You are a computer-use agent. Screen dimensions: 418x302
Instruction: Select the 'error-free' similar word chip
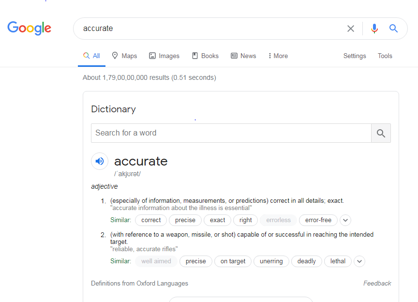pyautogui.click(x=318, y=220)
